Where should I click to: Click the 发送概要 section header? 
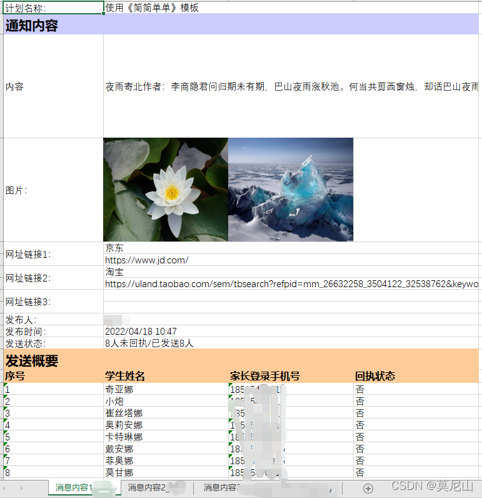point(241,360)
